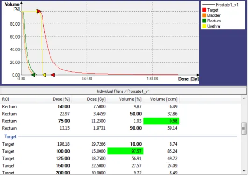Click the scroll down arrow of the table
The image size is (249, 175).
point(244,171)
